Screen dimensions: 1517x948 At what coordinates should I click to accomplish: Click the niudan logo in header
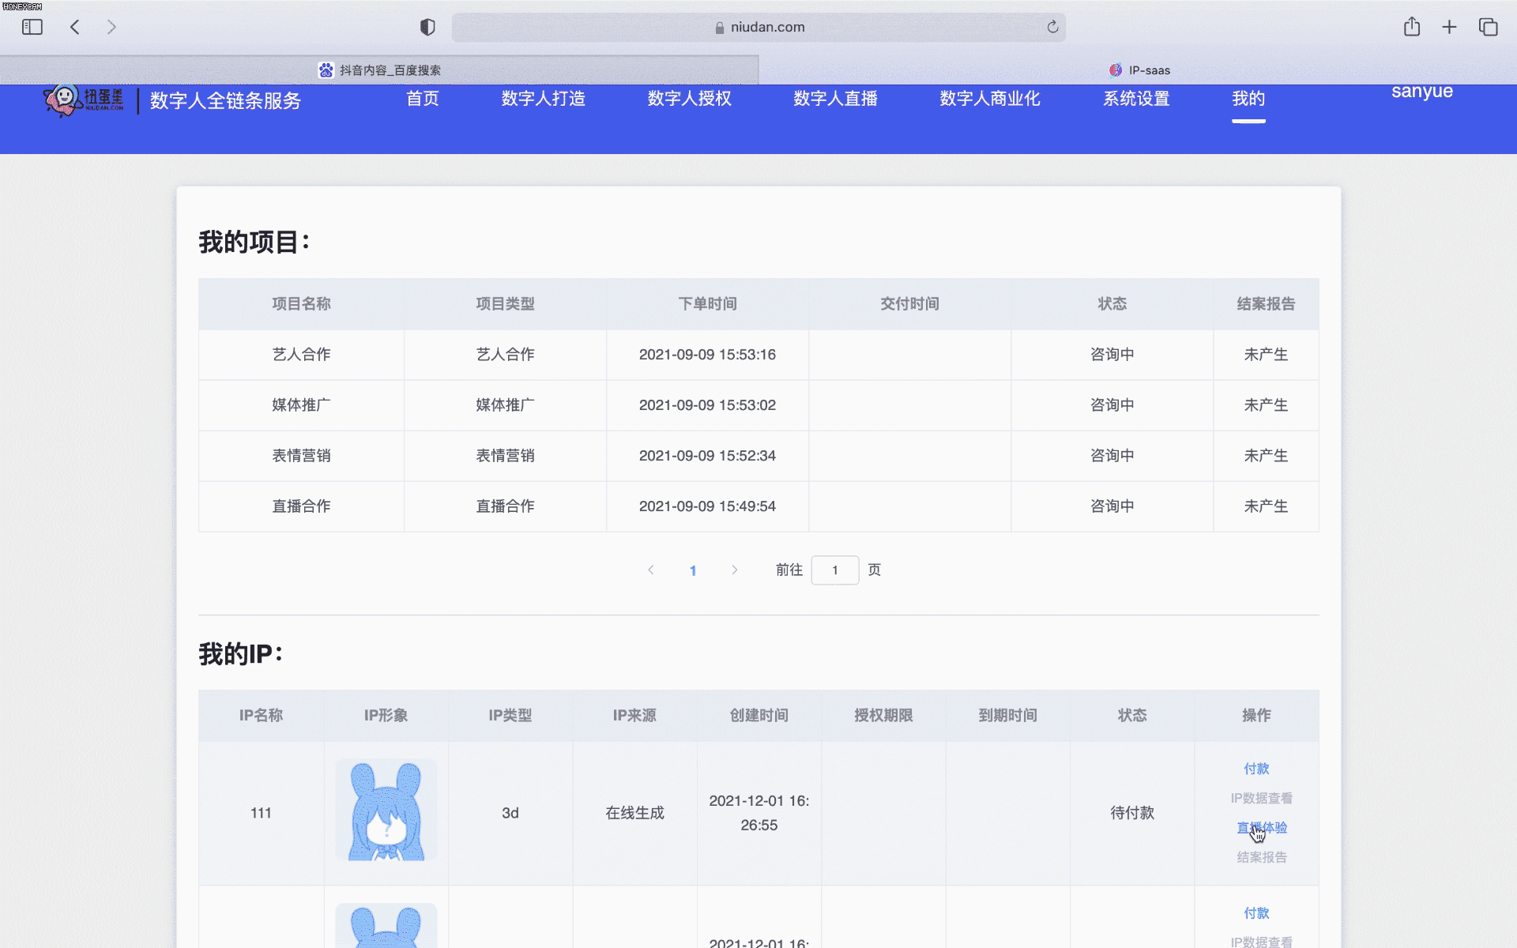(84, 100)
